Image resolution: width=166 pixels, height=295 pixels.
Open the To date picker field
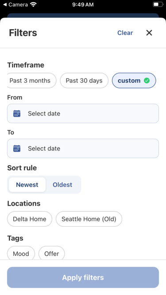pyautogui.click(x=83, y=148)
